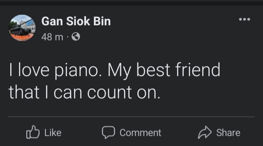This screenshot has width=263, height=146.
Task: Open the three-dot post options menu
Action: click(x=244, y=19)
